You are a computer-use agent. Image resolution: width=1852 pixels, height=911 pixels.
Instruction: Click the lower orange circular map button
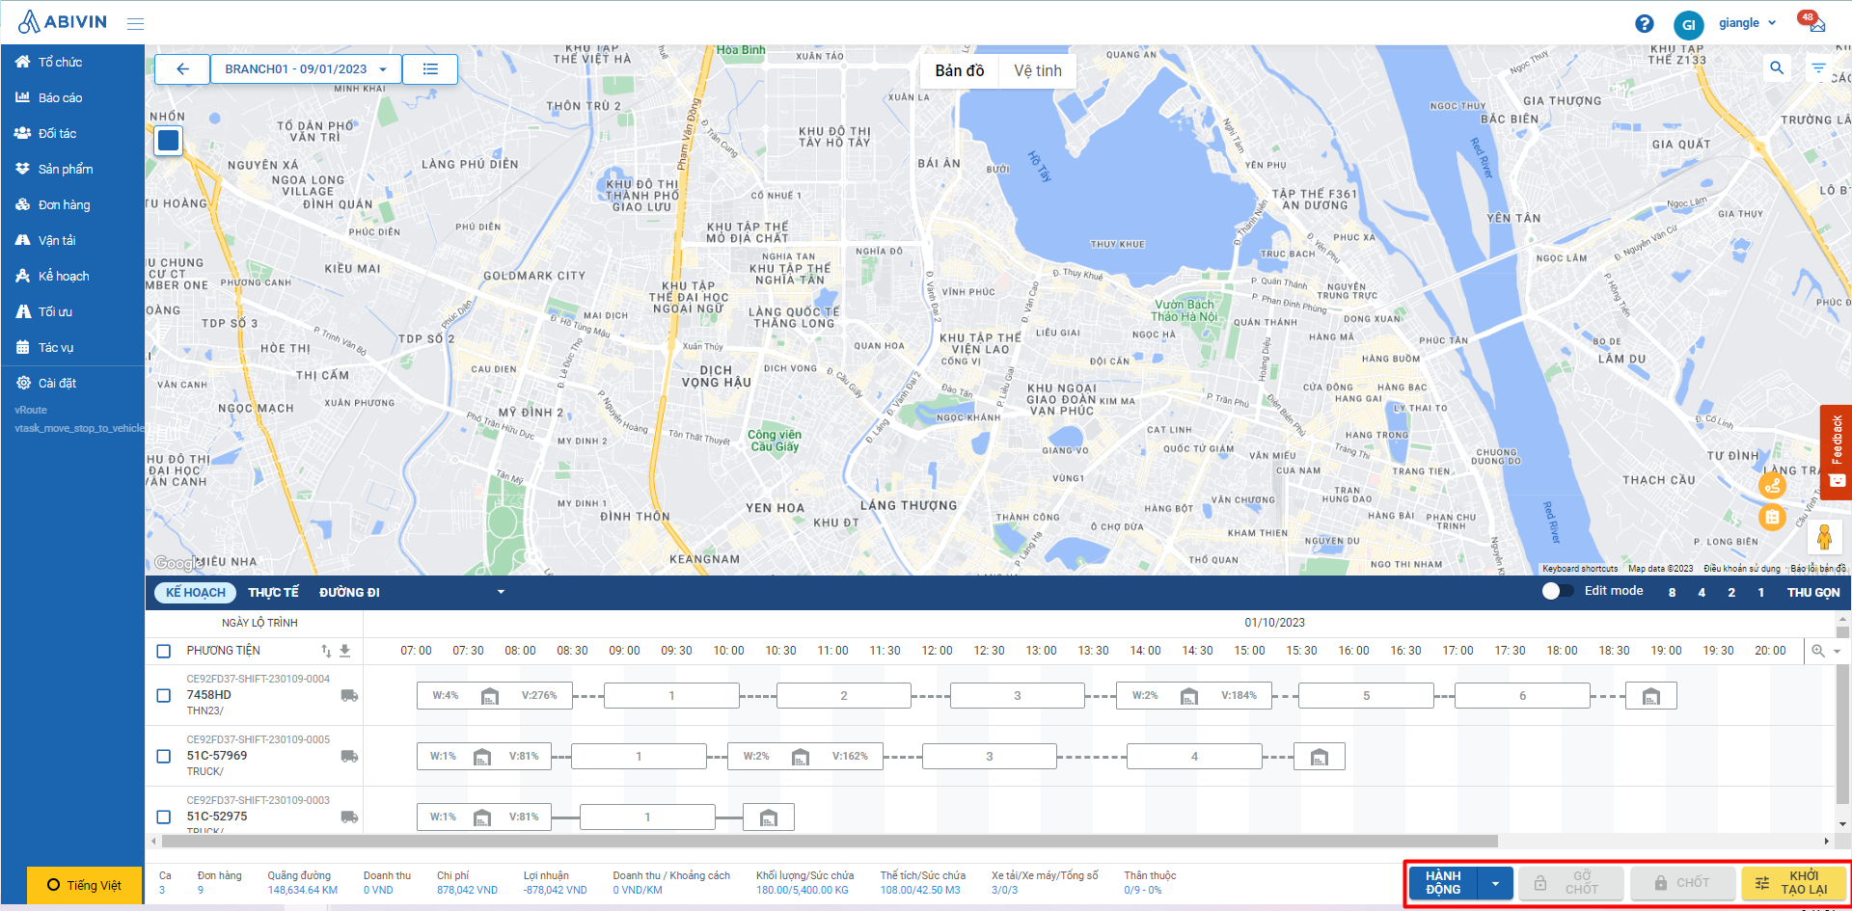tap(1772, 518)
